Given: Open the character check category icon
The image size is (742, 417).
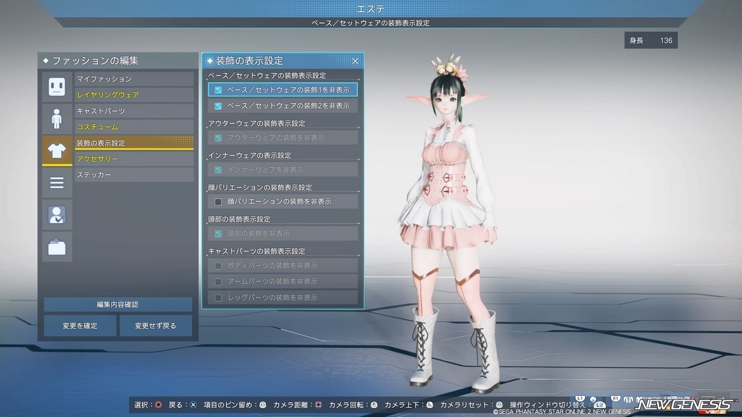Looking at the screenshot, I should [57, 215].
